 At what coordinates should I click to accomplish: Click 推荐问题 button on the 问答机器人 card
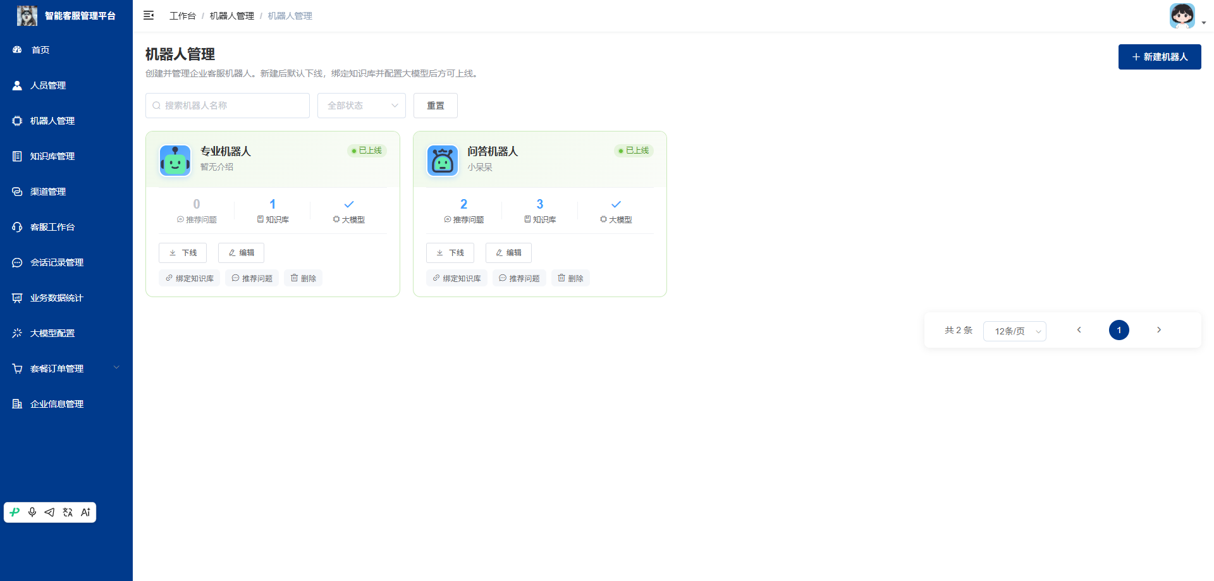pos(519,278)
